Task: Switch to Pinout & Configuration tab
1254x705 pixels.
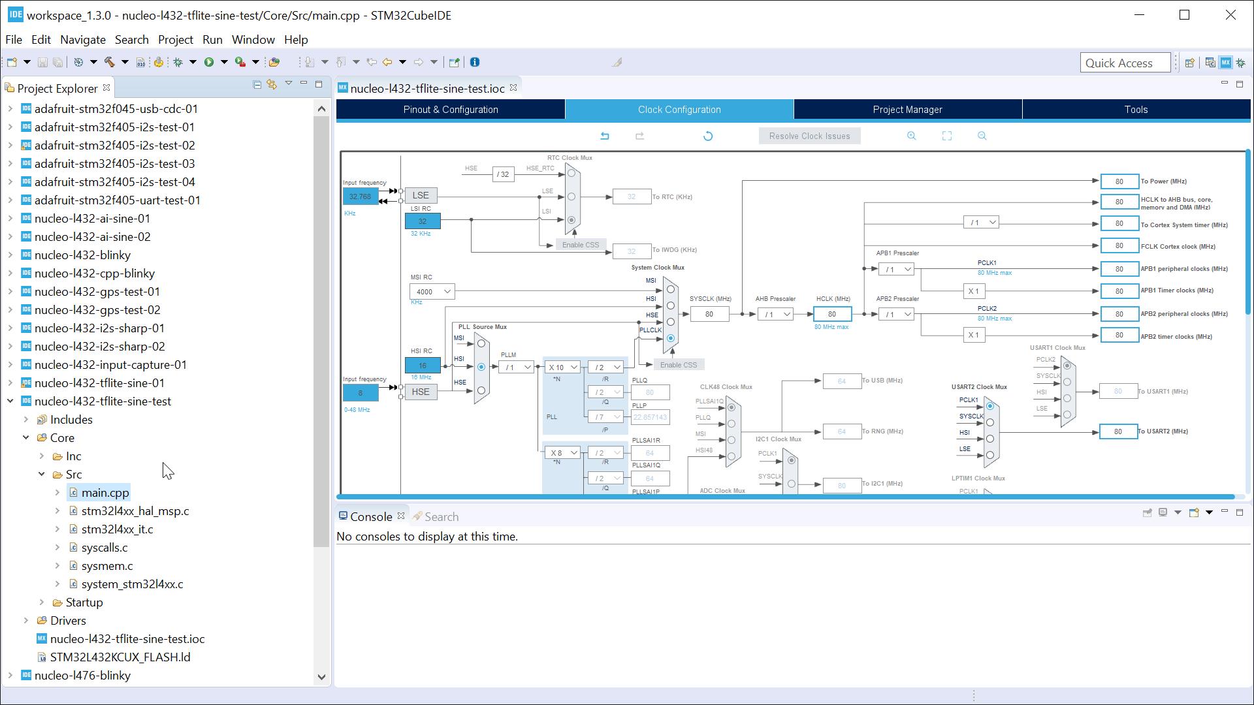Action: (451, 110)
